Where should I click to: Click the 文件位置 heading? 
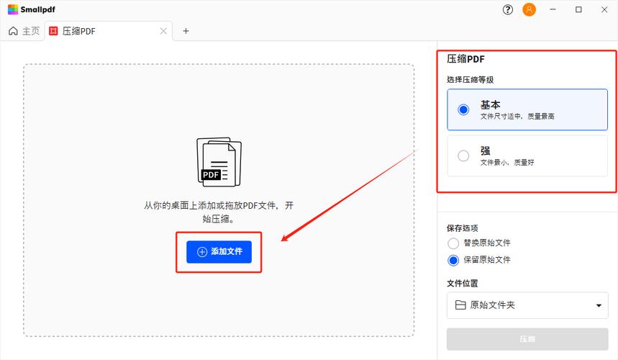463,283
